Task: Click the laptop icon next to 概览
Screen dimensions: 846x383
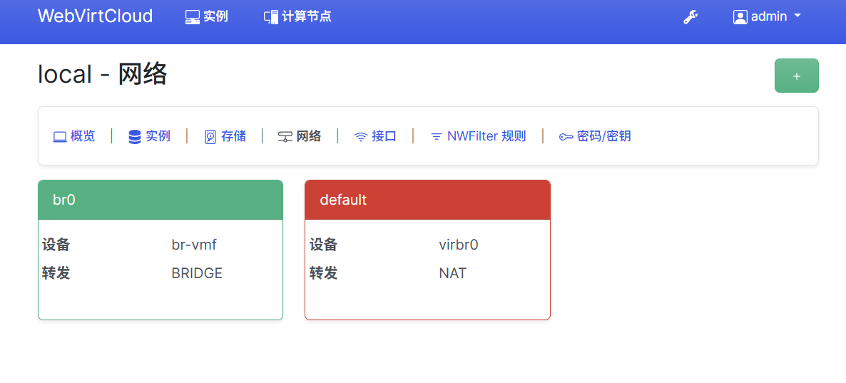Action: click(60, 137)
